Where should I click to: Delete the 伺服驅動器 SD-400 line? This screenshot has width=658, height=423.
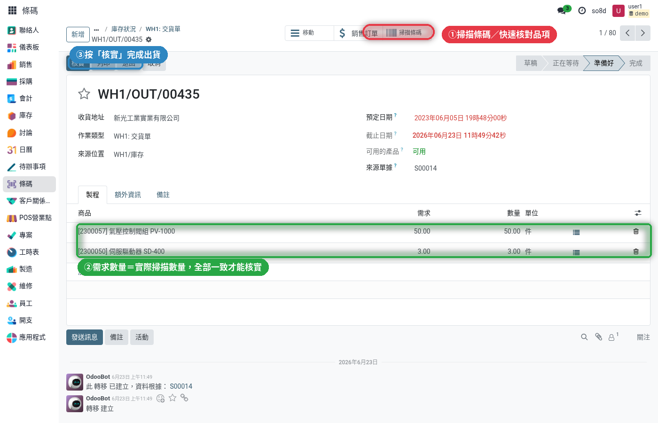pyautogui.click(x=636, y=251)
